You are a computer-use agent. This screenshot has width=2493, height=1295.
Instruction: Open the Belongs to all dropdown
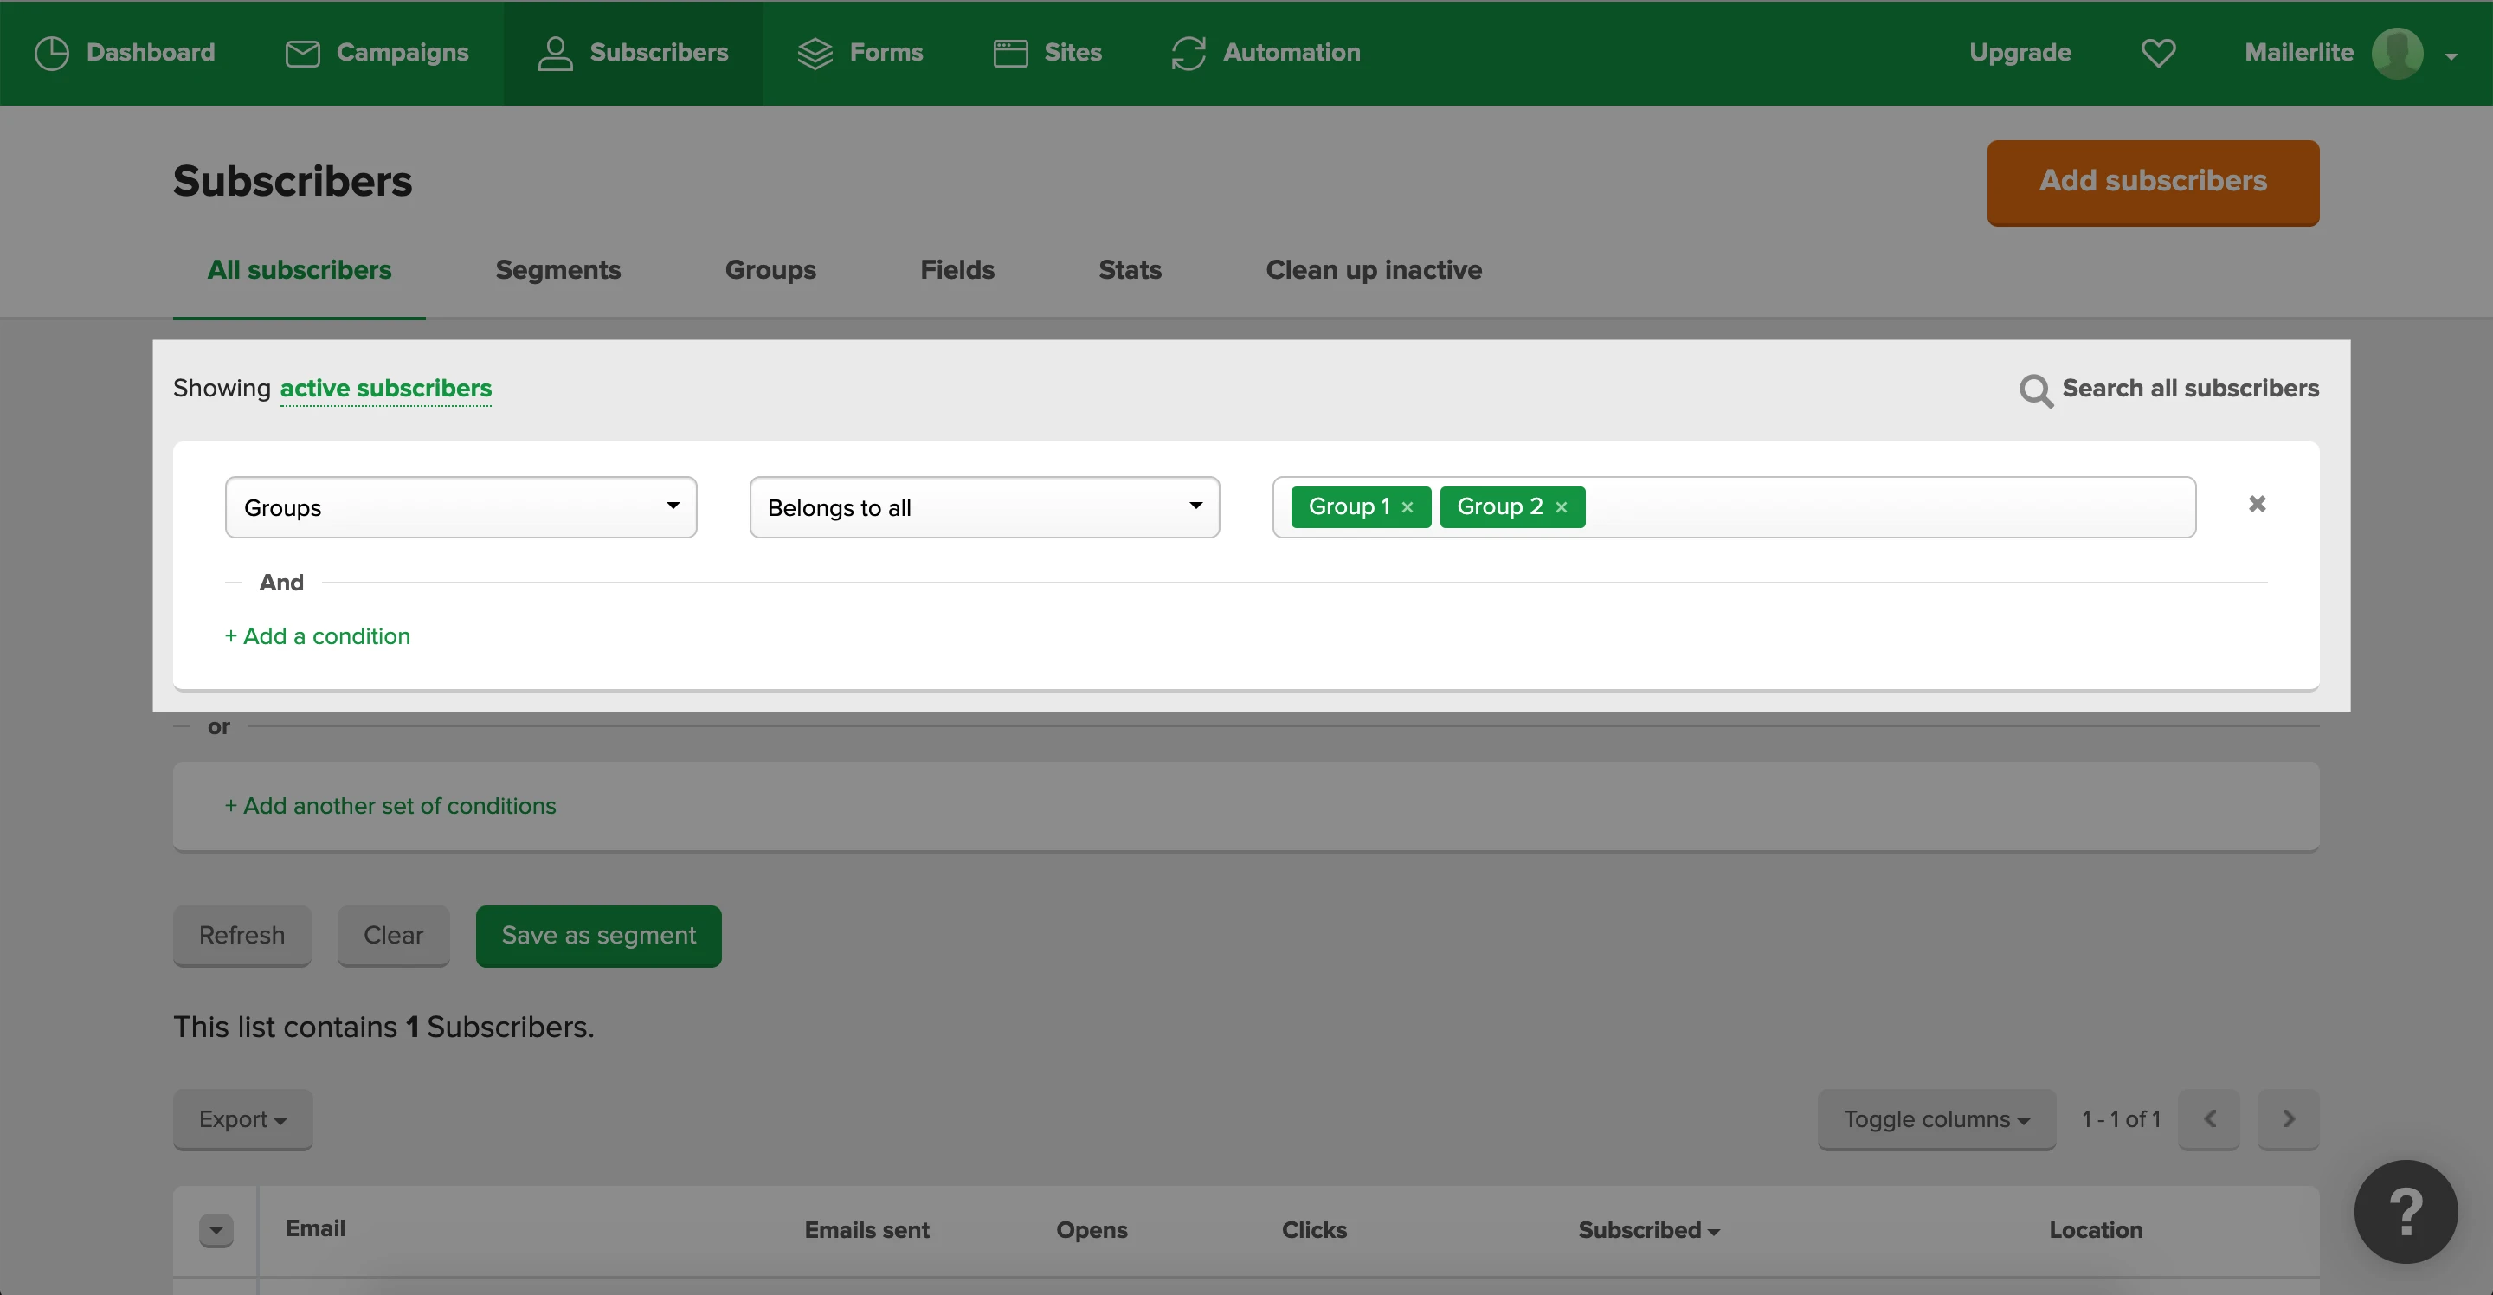(x=984, y=507)
